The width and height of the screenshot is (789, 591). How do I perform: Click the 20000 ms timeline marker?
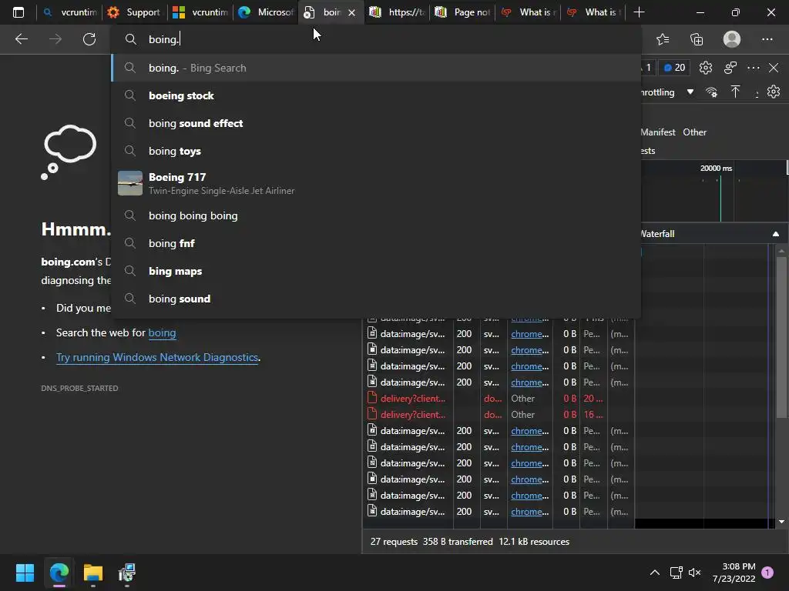tap(716, 169)
